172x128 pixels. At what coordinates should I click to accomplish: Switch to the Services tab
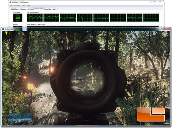tap(30, 9)
